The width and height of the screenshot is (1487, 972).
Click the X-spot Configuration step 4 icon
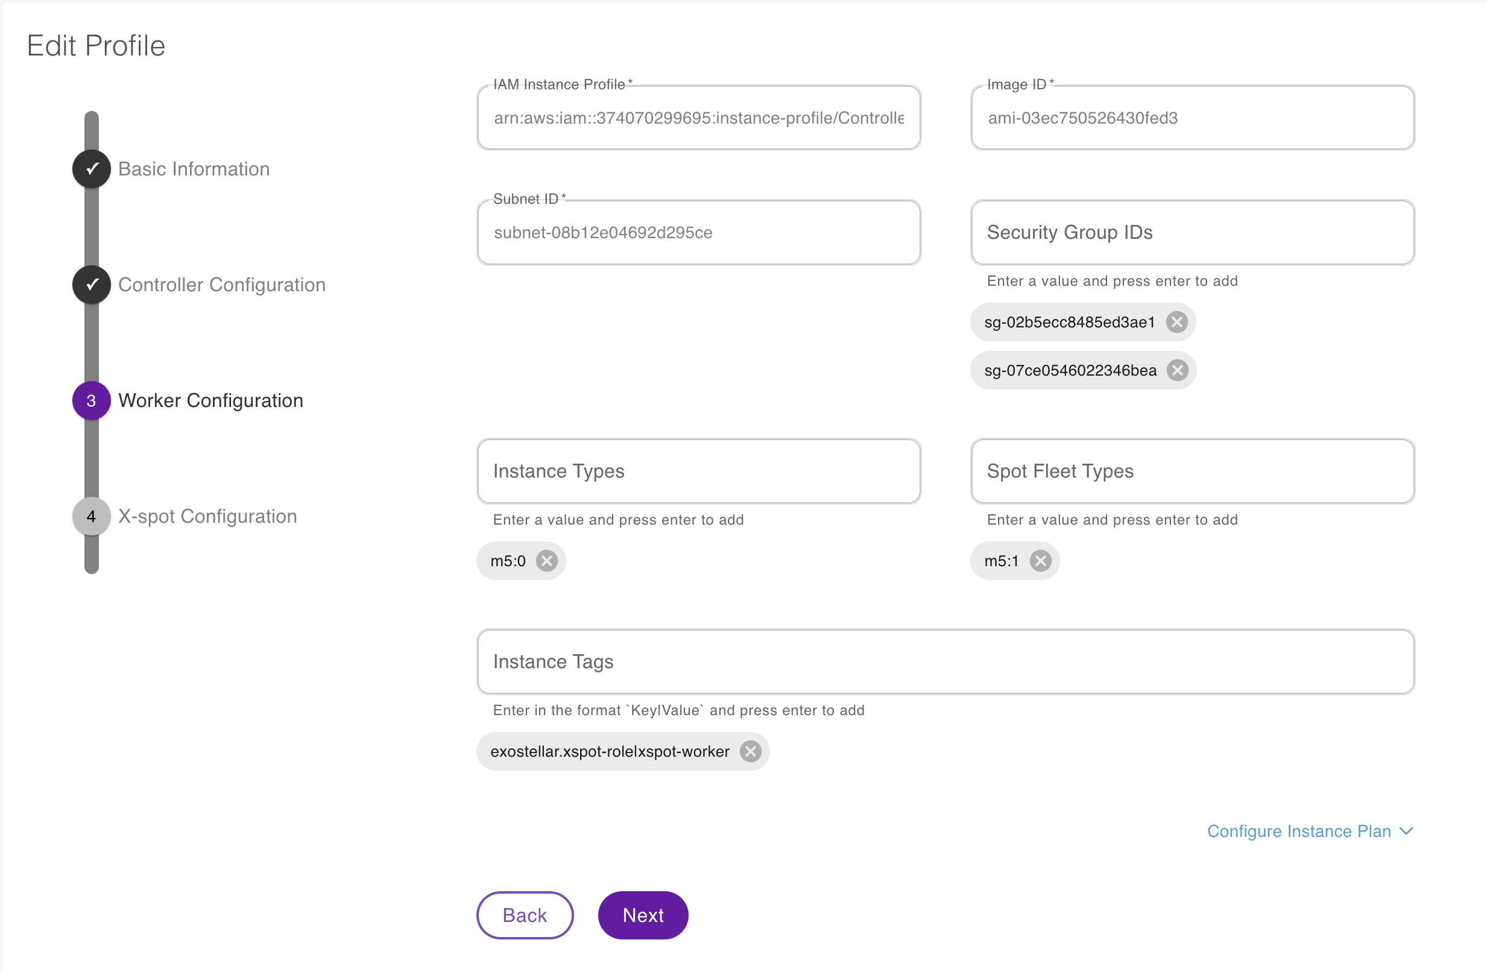91,516
